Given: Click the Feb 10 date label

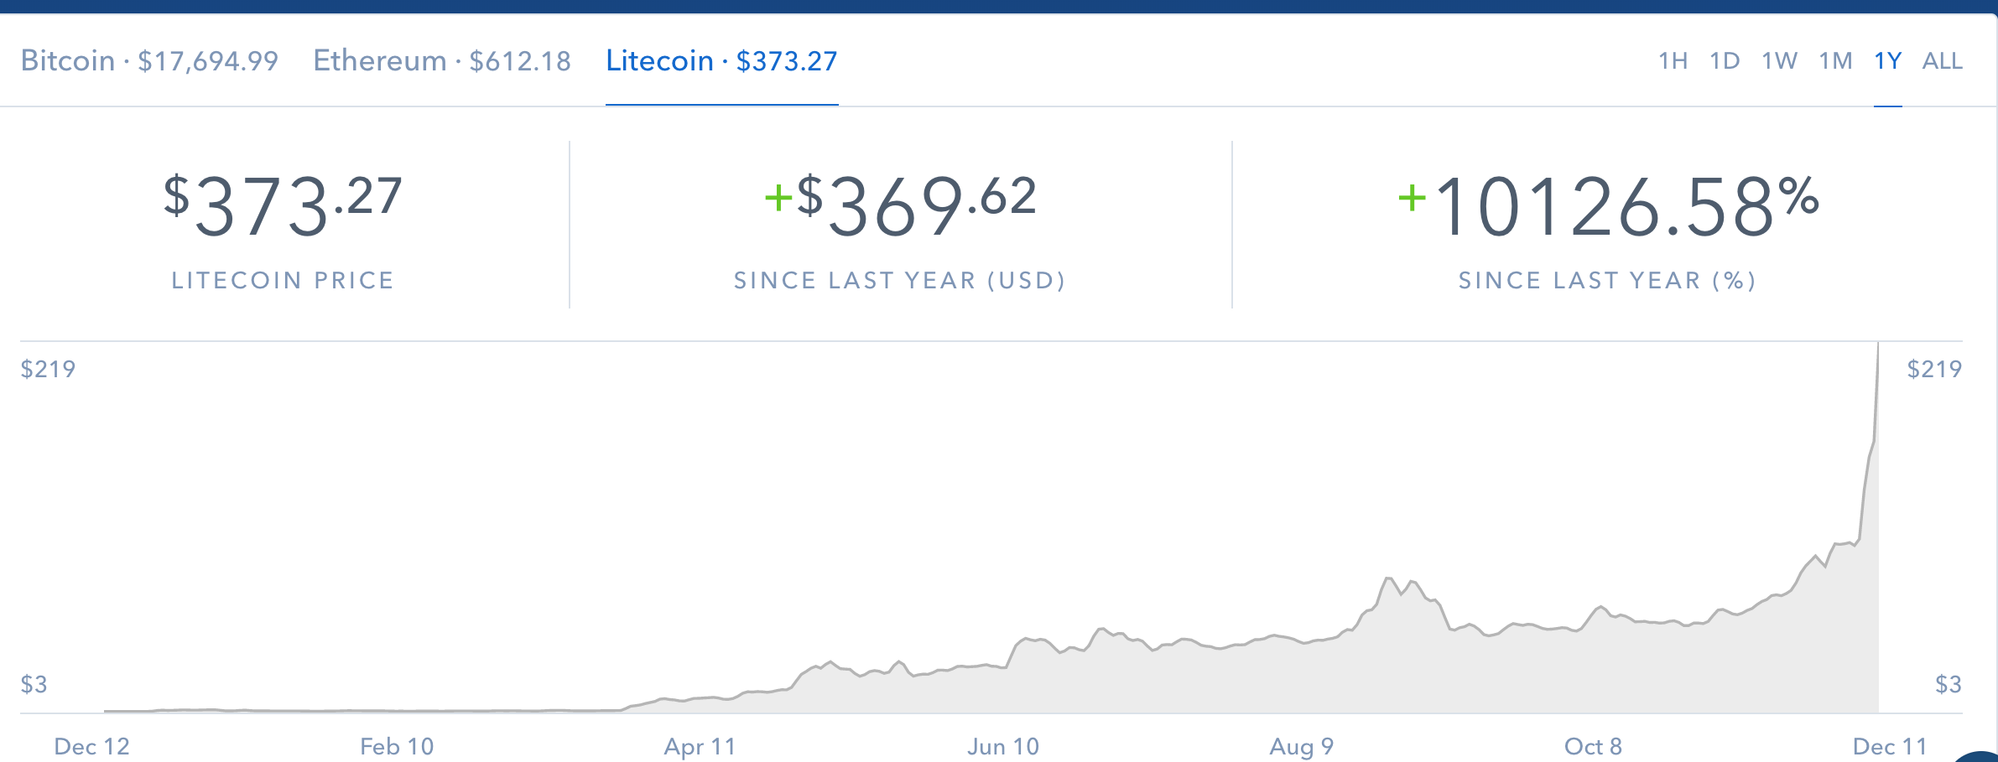Looking at the screenshot, I should point(397,746).
